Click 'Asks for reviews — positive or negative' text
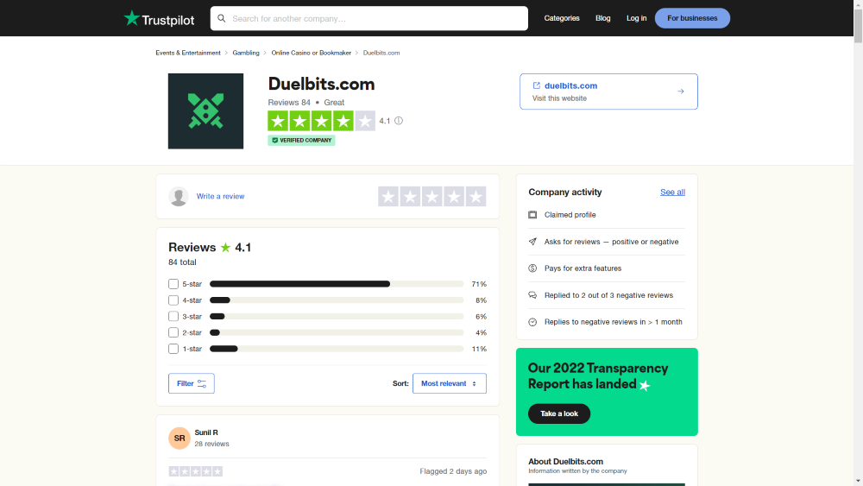 point(612,242)
